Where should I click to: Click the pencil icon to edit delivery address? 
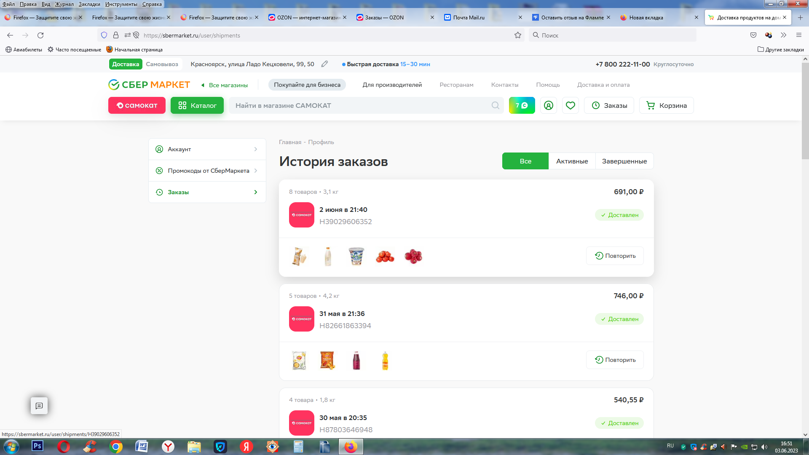coord(324,64)
